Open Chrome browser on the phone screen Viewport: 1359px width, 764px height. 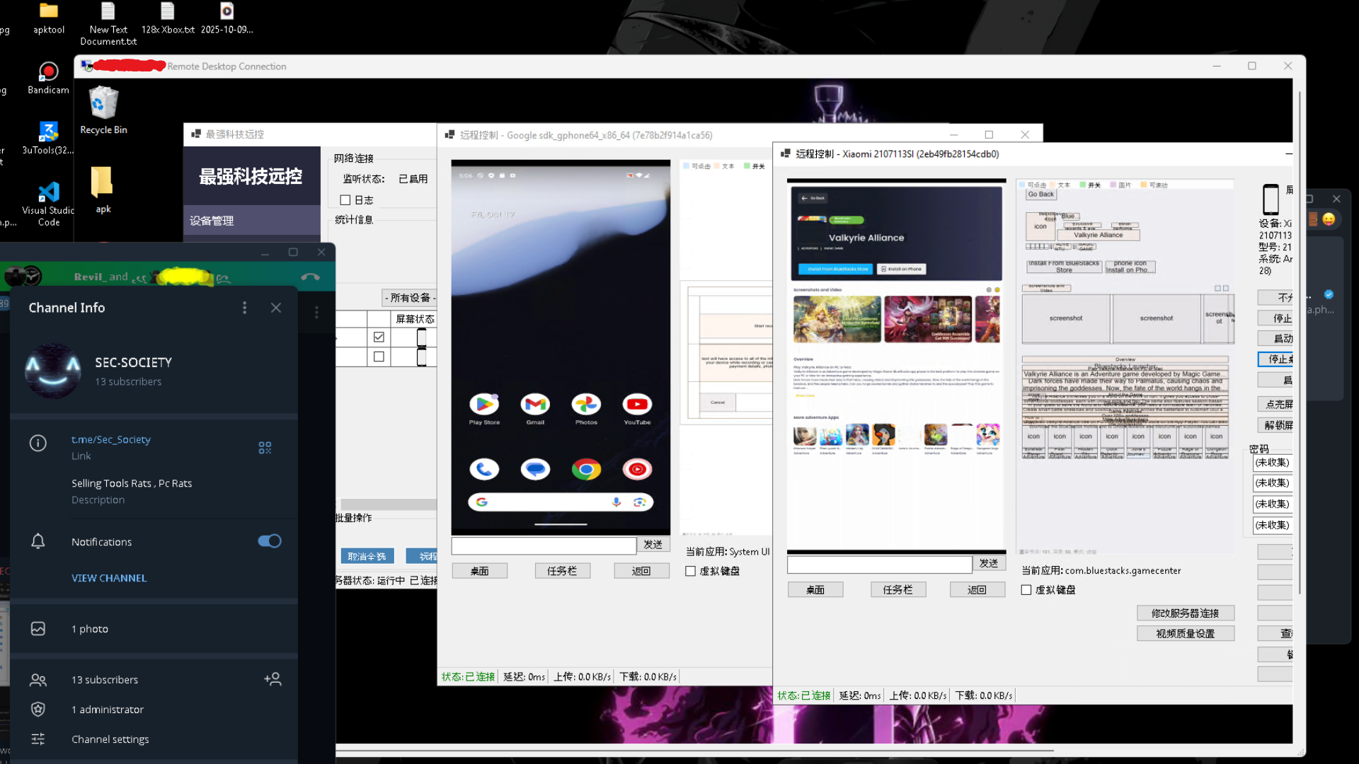coord(586,469)
